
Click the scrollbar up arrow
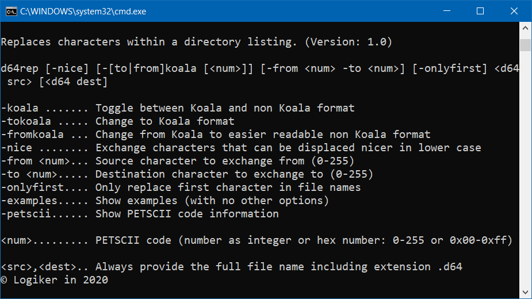[x=525, y=28]
